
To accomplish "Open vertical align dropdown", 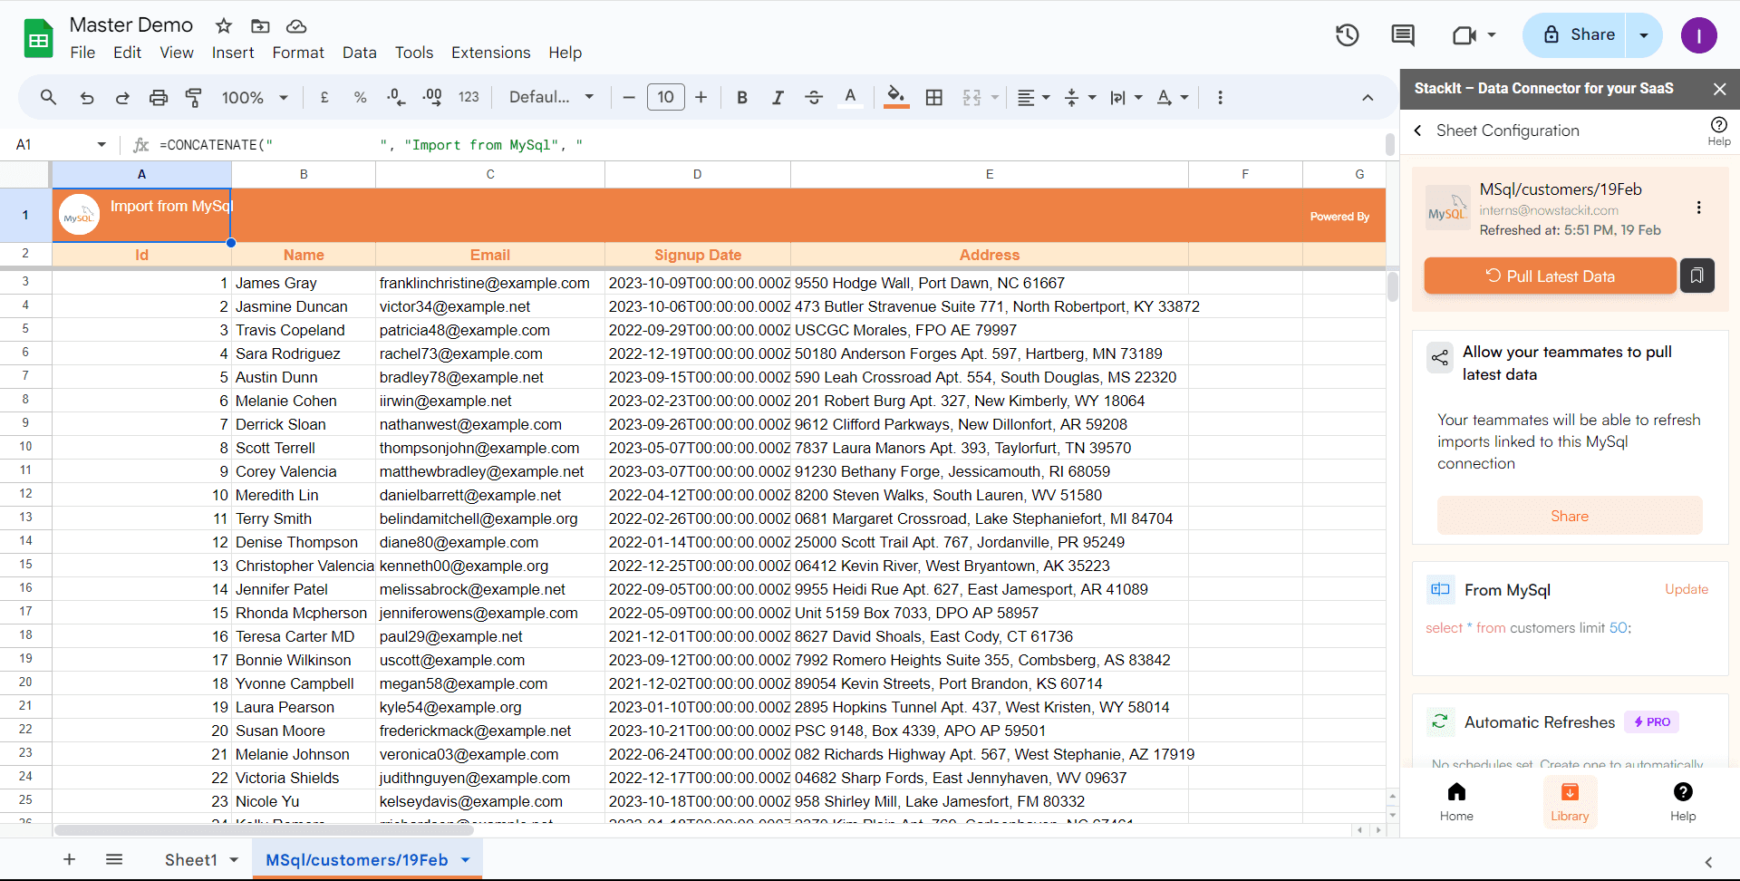I will pos(1080,97).
